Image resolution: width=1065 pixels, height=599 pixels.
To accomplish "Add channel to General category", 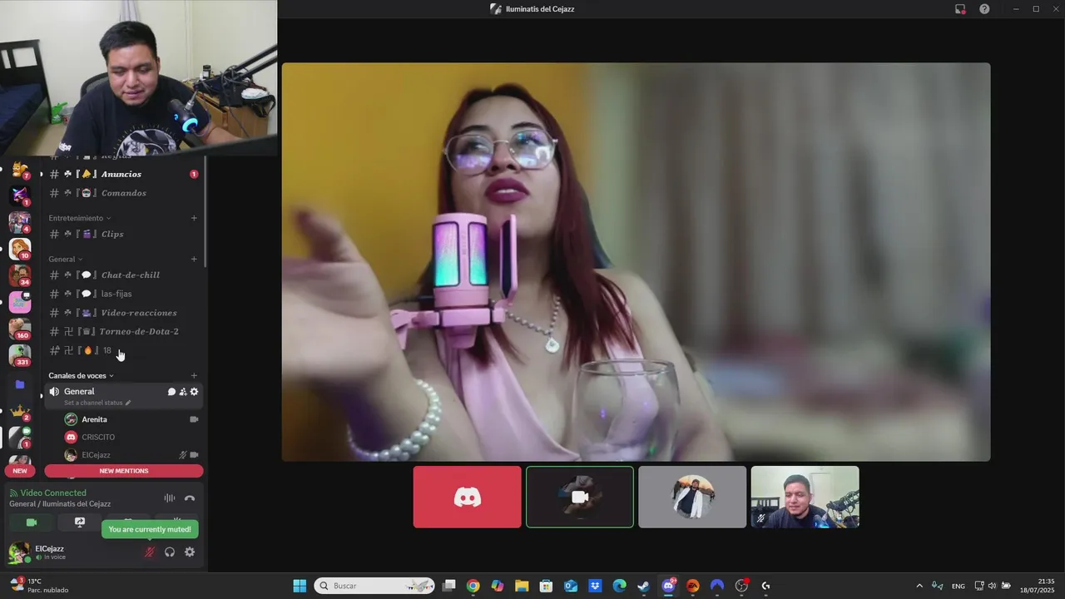I will [194, 259].
